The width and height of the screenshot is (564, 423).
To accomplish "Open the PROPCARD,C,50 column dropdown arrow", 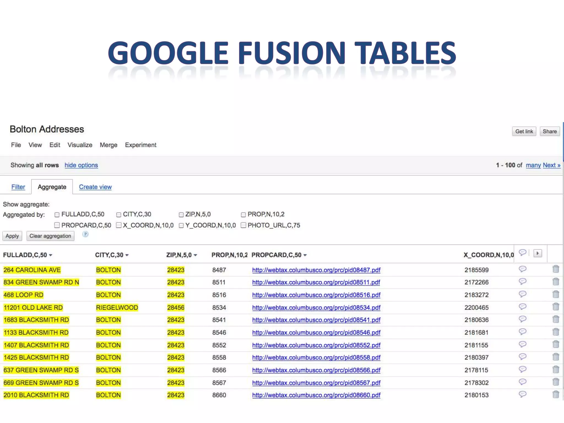I will 305,255.
